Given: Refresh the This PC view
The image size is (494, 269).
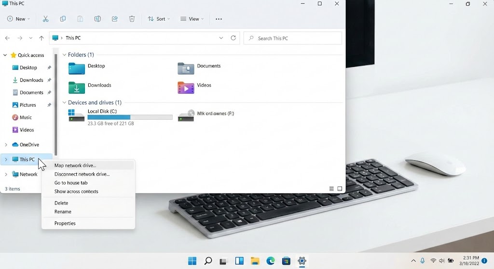Looking at the screenshot, I should (233, 38).
